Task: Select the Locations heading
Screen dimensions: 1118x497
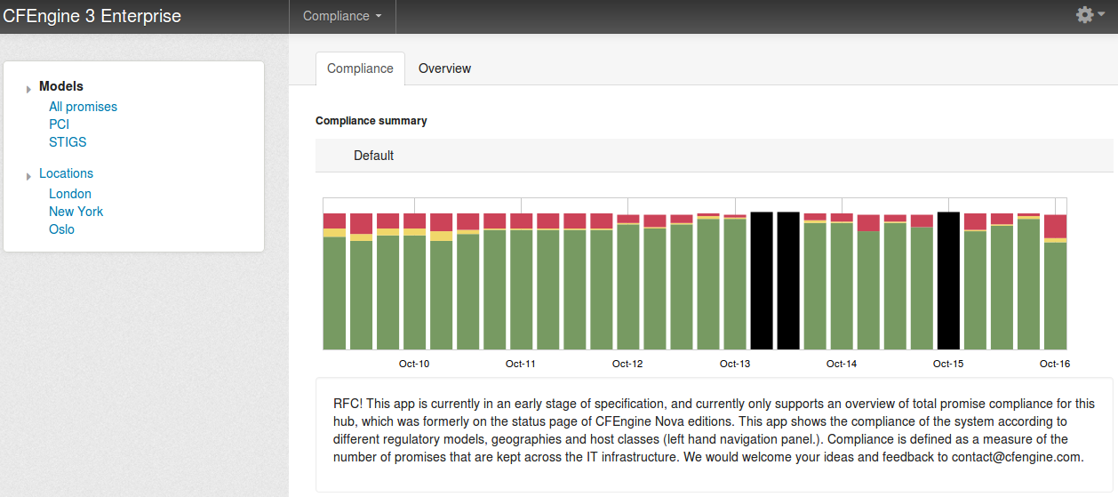Action: click(66, 173)
